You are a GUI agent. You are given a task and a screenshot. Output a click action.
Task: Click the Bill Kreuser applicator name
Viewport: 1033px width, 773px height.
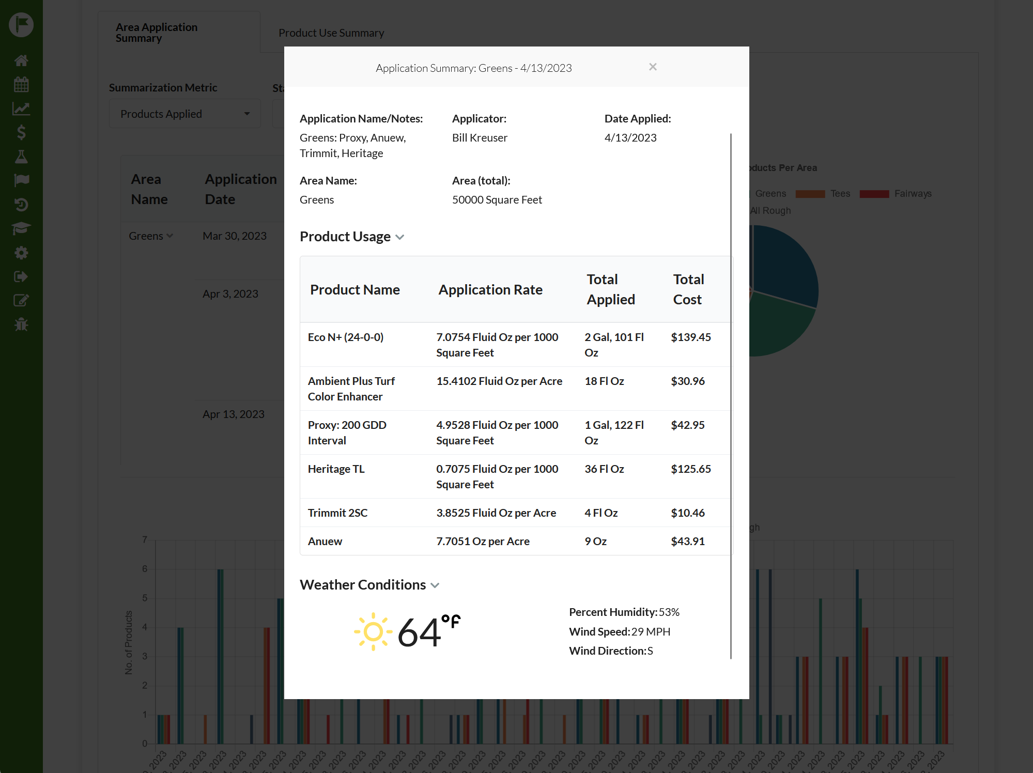480,137
